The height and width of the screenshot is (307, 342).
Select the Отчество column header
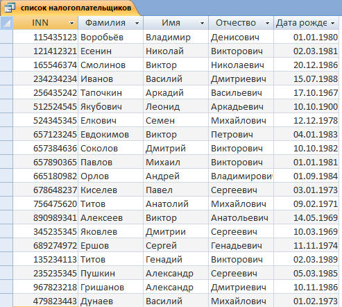click(x=241, y=23)
